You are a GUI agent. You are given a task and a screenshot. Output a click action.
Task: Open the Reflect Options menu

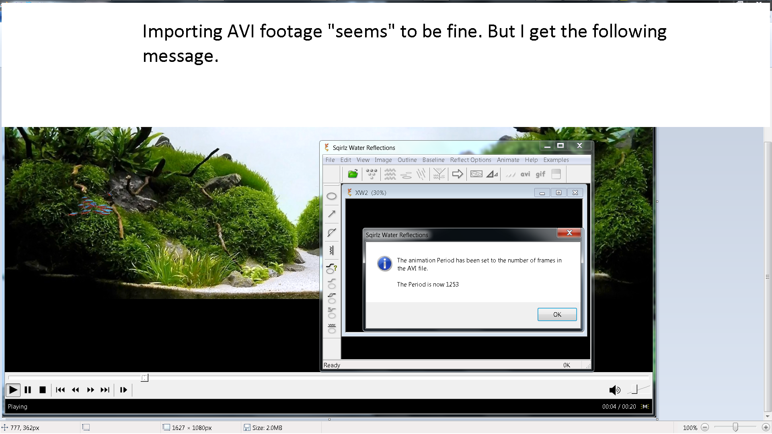[470, 160]
